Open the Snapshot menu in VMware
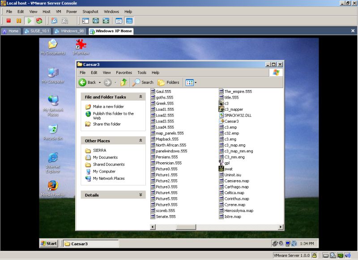 coord(90,11)
